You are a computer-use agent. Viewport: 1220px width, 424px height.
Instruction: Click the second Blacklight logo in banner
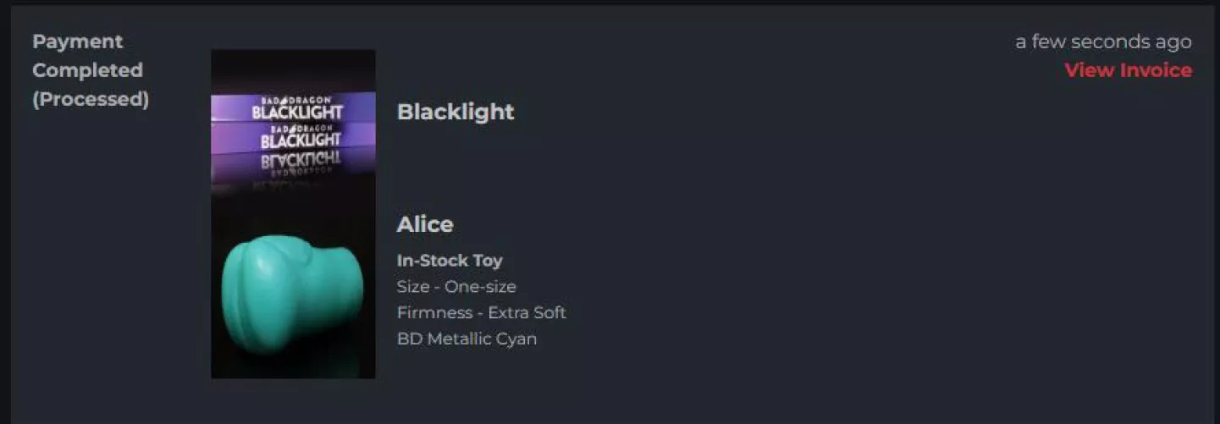(x=301, y=135)
